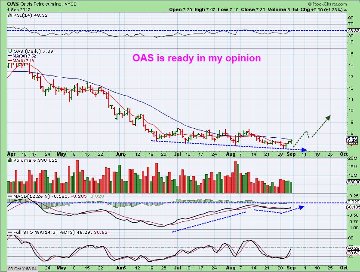The height and width of the screenshot is (272, 360).
Task: Click the 48.32 RSI value tag on right axis
Action: point(354,30)
